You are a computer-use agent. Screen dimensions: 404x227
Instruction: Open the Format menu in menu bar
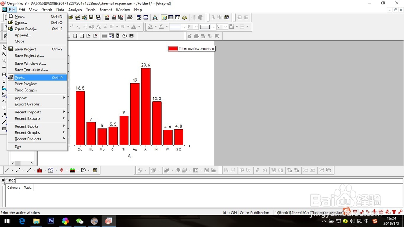tap(105, 10)
